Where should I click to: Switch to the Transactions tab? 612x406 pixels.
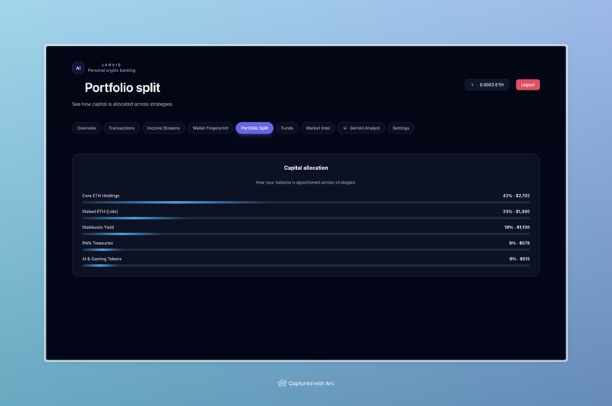(121, 128)
